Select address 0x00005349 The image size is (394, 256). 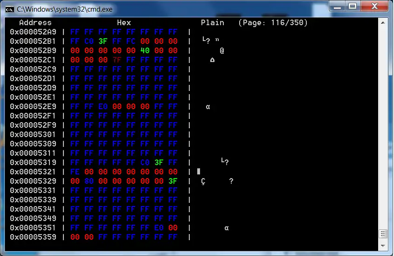pyautogui.click(x=33, y=218)
